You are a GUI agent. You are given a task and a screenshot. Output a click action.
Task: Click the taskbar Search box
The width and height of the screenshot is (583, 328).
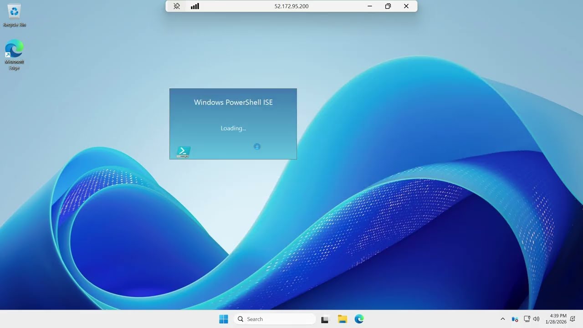point(275,319)
